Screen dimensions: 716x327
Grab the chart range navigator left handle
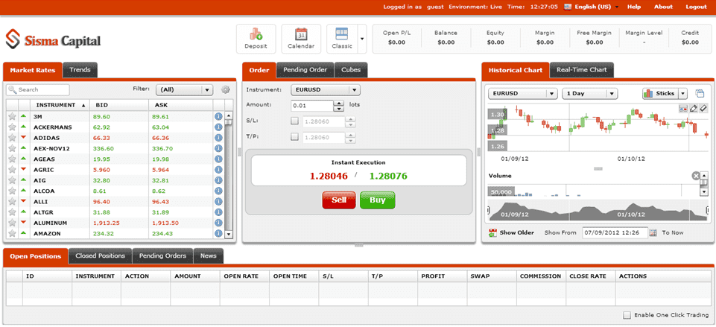coord(489,211)
